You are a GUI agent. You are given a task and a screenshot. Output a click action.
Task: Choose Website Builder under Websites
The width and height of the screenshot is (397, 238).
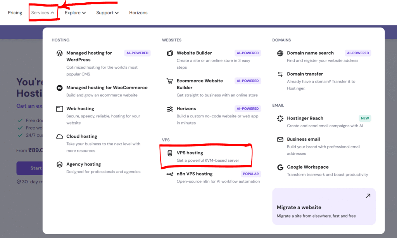click(x=194, y=53)
